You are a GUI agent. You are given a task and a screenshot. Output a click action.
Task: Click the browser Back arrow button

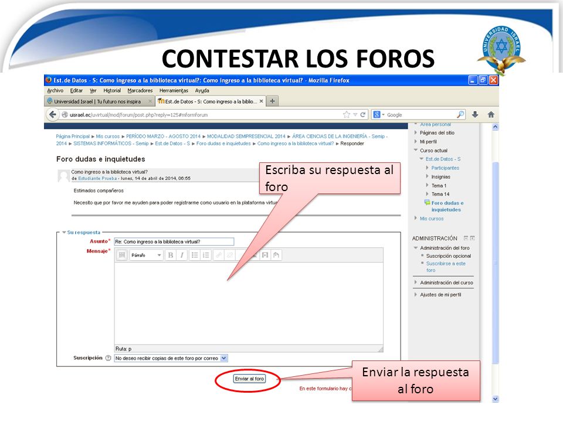point(53,114)
